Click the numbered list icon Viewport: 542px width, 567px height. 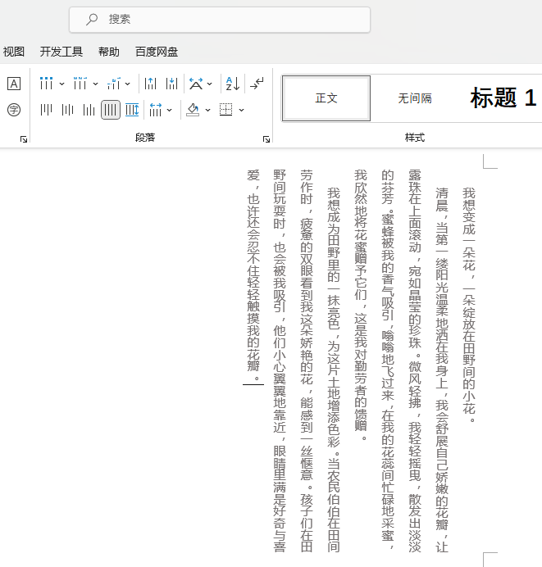click(80, 84)
